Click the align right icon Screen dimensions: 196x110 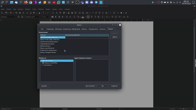(x=95, y=17)
